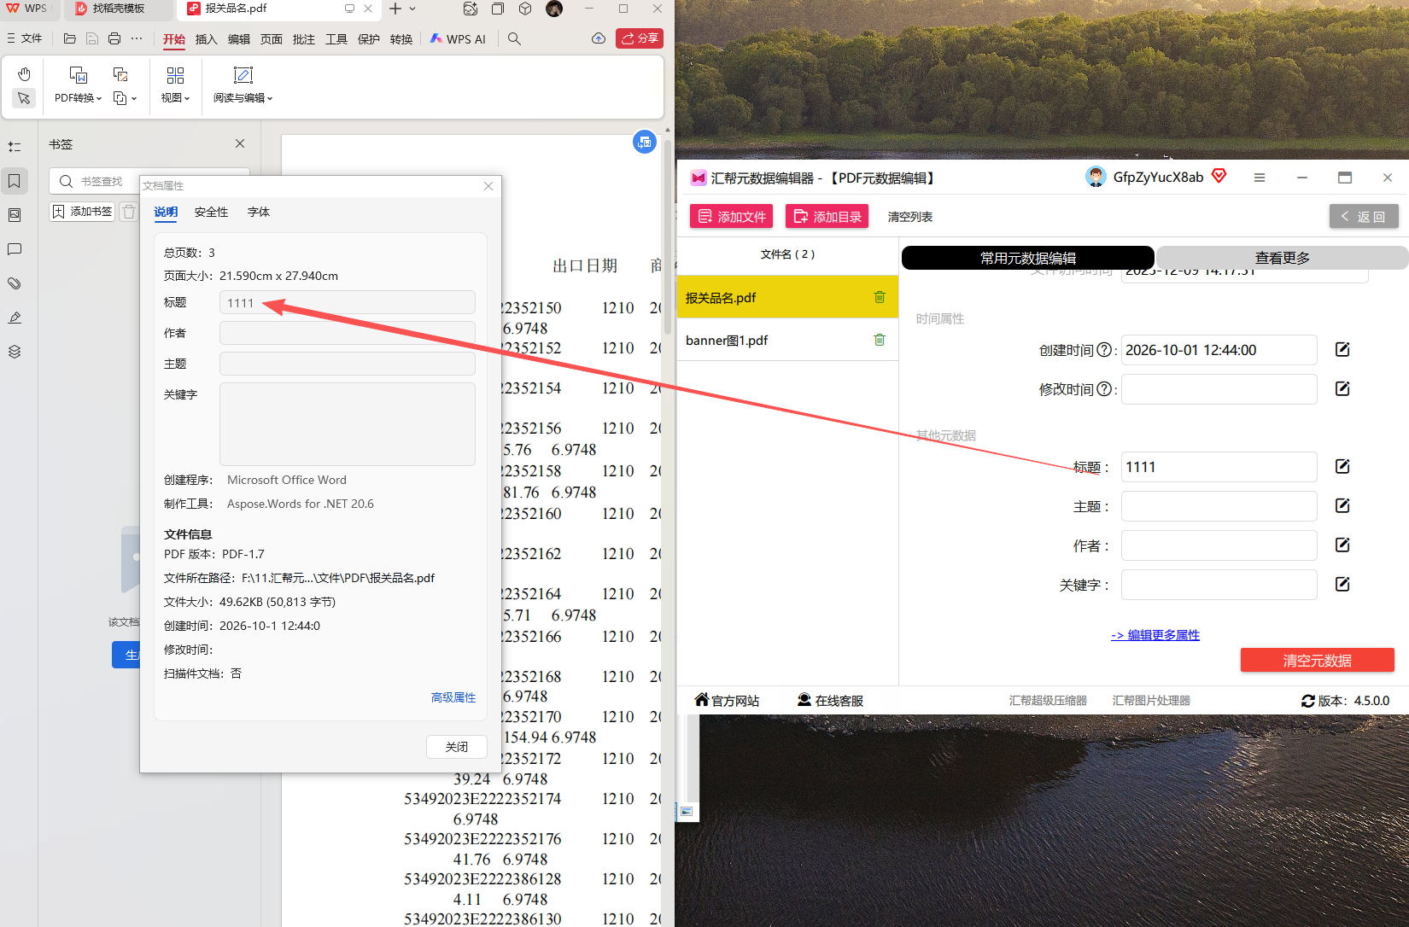
Task: Show page thumbnails from WPS left sidebar
Action: pos(15,215)
